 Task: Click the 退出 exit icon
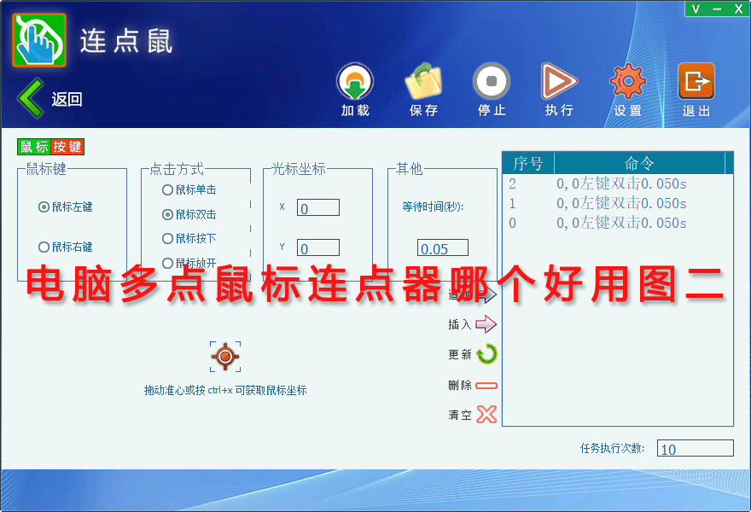coord(696,81)
